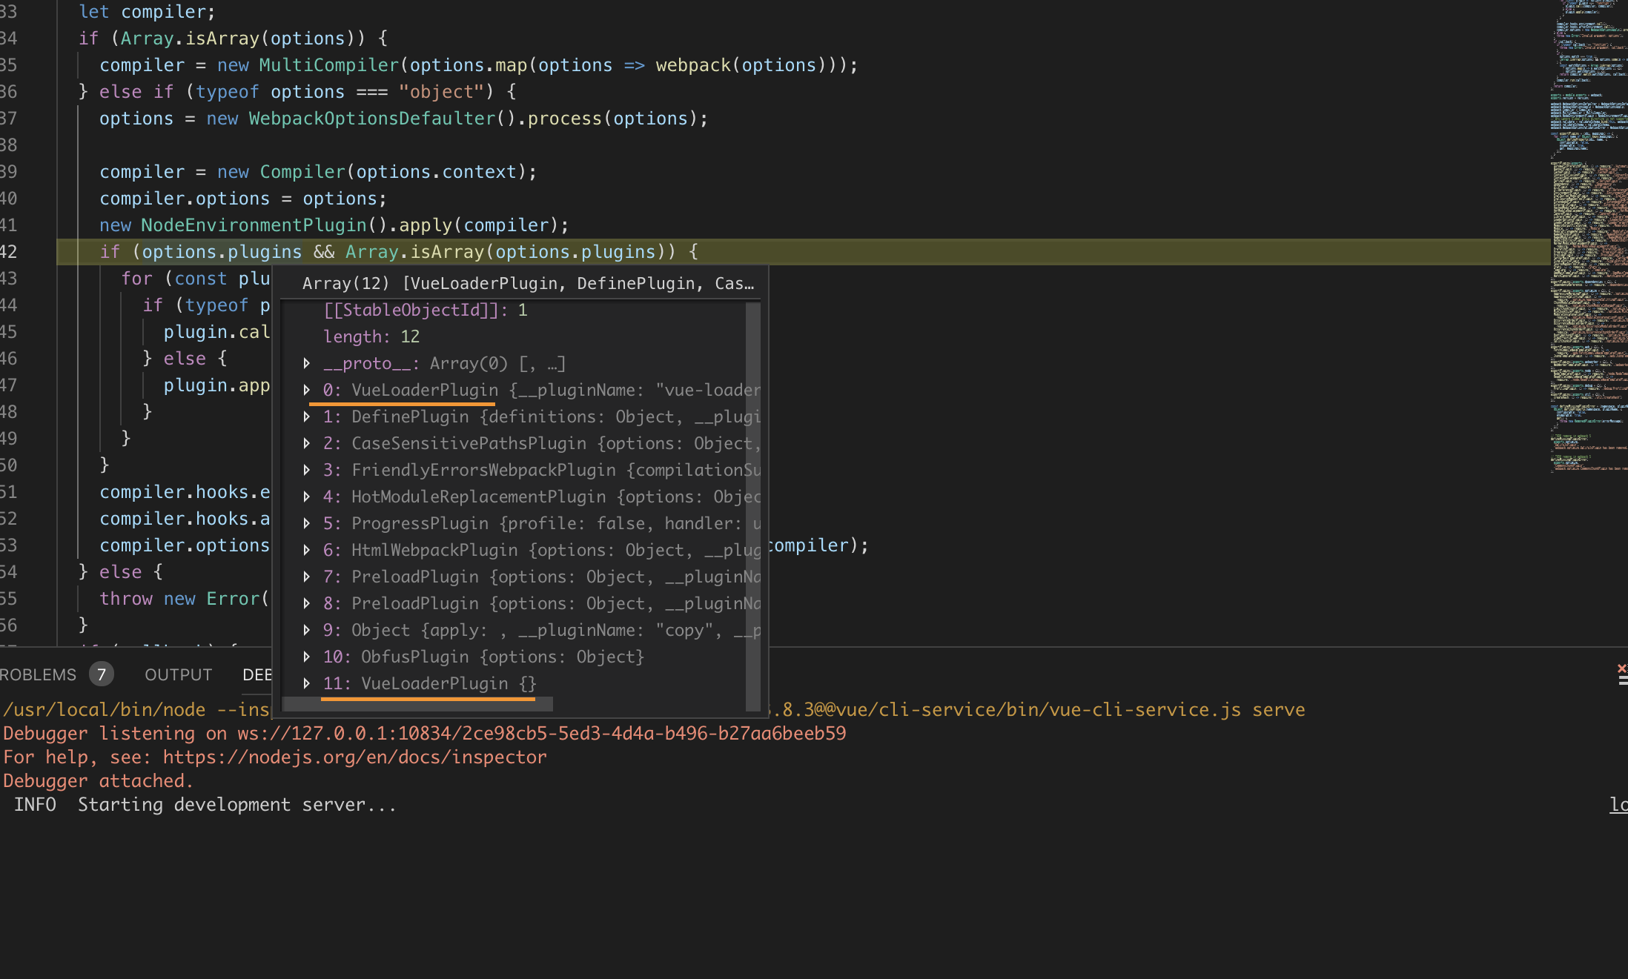Click line number 36 in gutter

9,92
